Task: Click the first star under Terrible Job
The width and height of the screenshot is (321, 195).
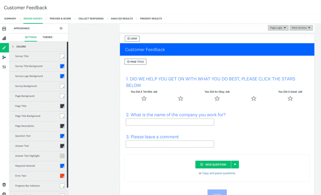Action: 144,99
